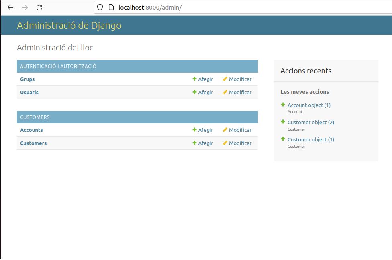Click the Administració del lloc page title
392x260 pixels.
click(x=55, y=48)
